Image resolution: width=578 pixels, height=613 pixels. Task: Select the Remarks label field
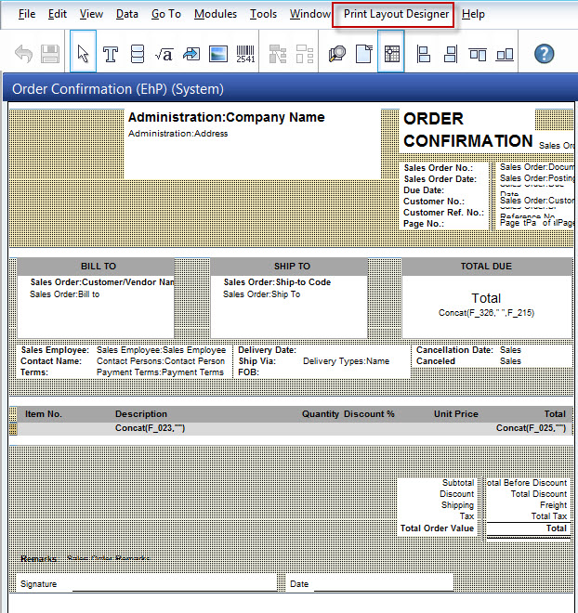click(x=38, y=558)
